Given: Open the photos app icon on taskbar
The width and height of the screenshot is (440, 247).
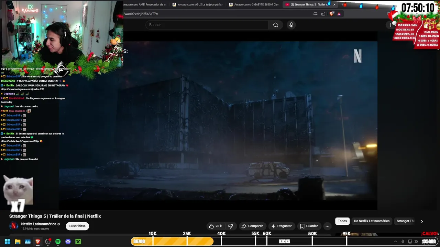Looking at the screenshot, I should [x=27, y=242].
